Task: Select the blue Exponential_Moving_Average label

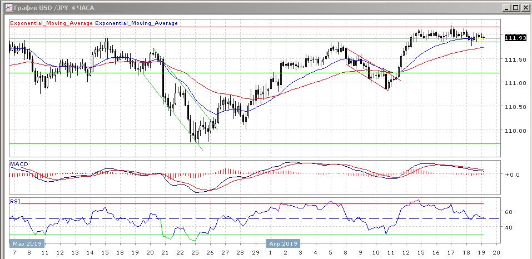Action: coord(136,23)
